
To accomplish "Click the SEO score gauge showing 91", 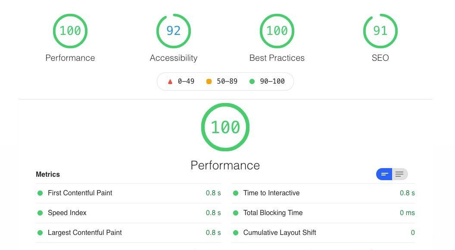I will (380, 31).
